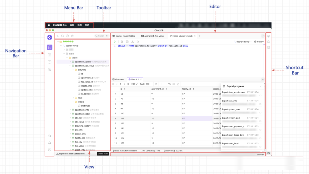
Task: Refresh the result grid with the reload icon
Action: tap(156, 84)
